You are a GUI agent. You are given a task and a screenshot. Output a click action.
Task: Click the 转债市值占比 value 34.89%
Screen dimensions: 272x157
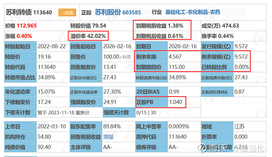pyautogui.click(x=47, y=77)
